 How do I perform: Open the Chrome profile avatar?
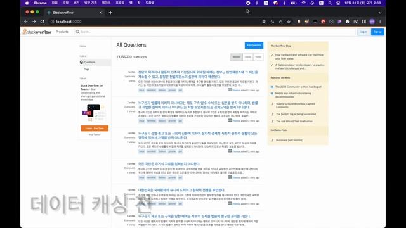372,22
